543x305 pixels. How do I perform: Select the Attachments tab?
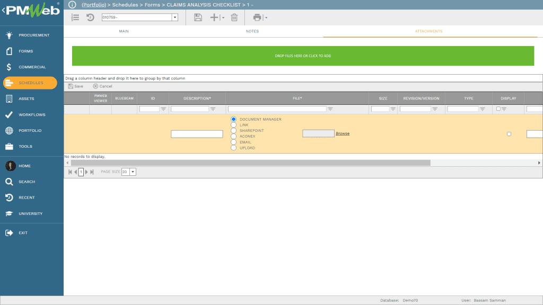coord(428,31)
